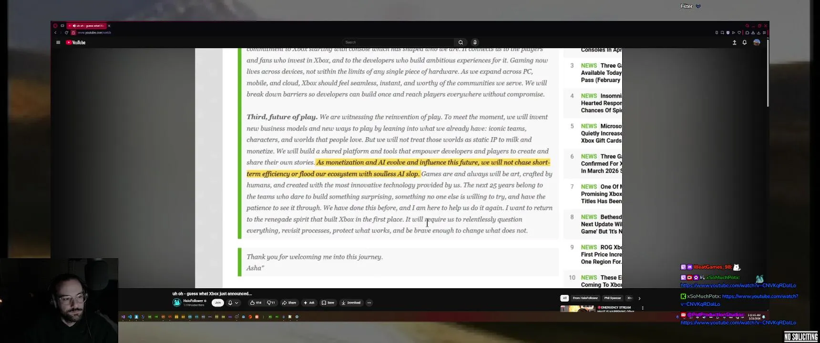Focus the YouTube search box
The height and width of the screenshot is (343, 820).
coord(399,42)
